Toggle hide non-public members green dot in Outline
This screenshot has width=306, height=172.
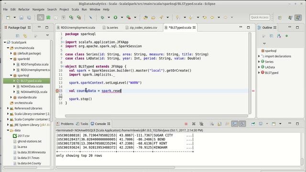coord(287,36)
